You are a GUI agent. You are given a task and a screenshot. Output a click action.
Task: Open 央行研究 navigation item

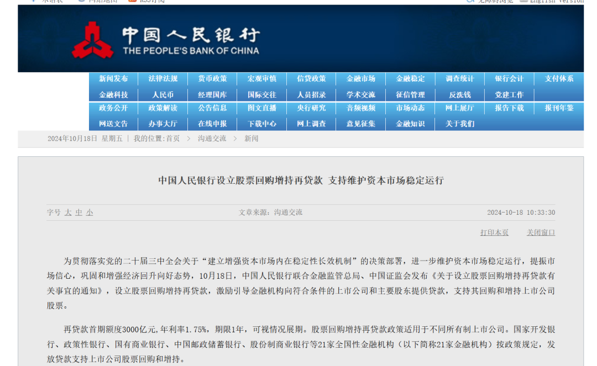(x=311, y=108)
